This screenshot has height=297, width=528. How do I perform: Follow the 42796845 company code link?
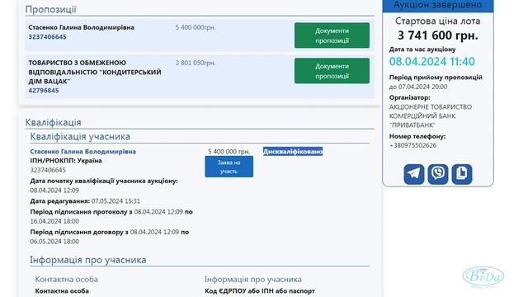coord(44,90)
